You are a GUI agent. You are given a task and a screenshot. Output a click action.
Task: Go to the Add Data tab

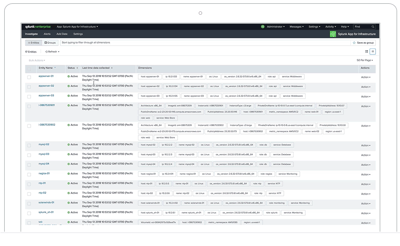coord(62,34)
